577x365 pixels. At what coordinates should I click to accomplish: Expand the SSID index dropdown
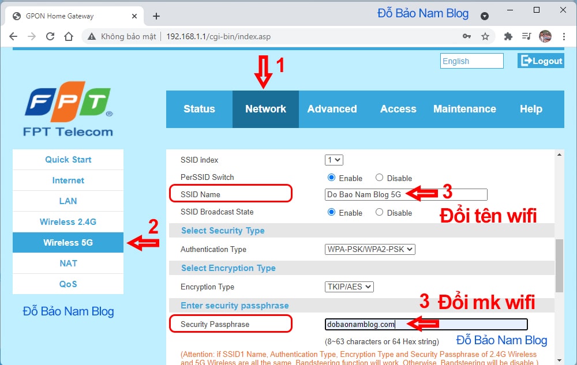(x=334, y=160)
